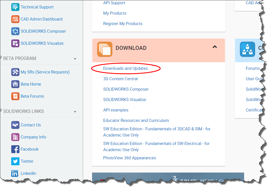This screenshot has height=190, width=272.
Task: Click the Beta Home house icon
Action: tap(15, 84)
